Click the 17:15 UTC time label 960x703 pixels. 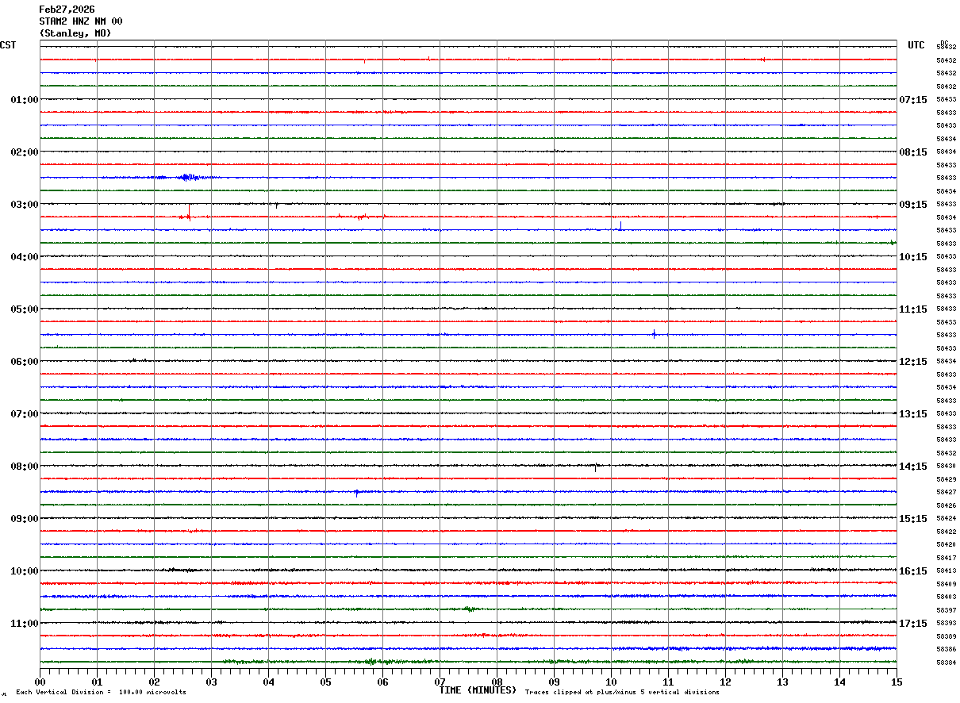click(x=912, y=624)
